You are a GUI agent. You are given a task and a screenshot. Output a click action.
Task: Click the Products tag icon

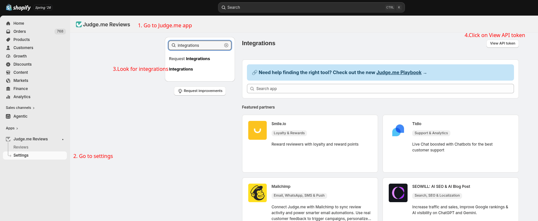point(8,40)
